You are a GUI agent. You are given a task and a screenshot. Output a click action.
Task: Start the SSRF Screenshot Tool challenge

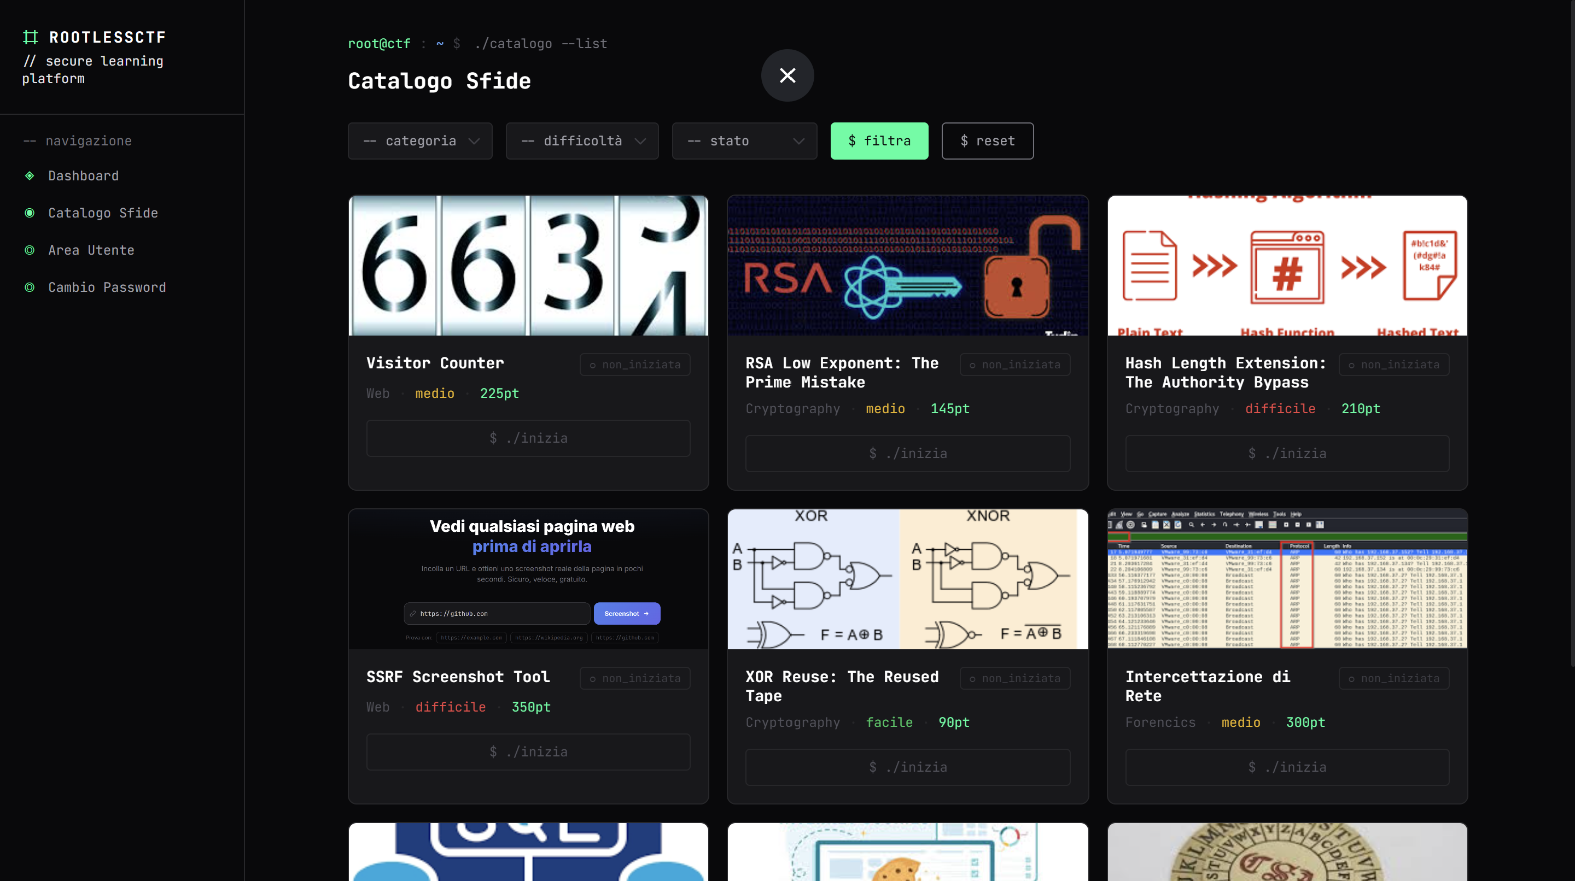point(528,752)
